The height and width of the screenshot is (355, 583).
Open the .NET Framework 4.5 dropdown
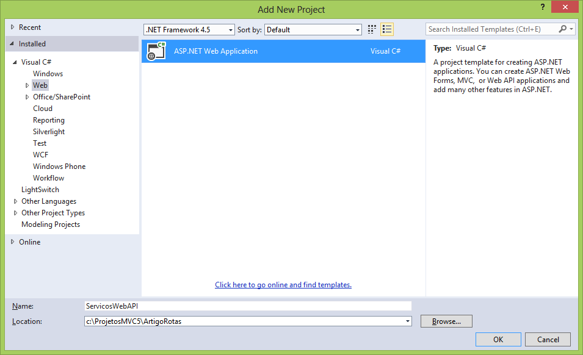click(189, 30)
